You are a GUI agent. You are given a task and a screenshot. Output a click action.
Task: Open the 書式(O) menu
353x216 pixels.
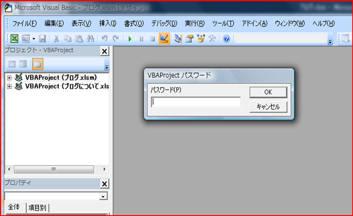pyautogui.click(x=134, y=23)
